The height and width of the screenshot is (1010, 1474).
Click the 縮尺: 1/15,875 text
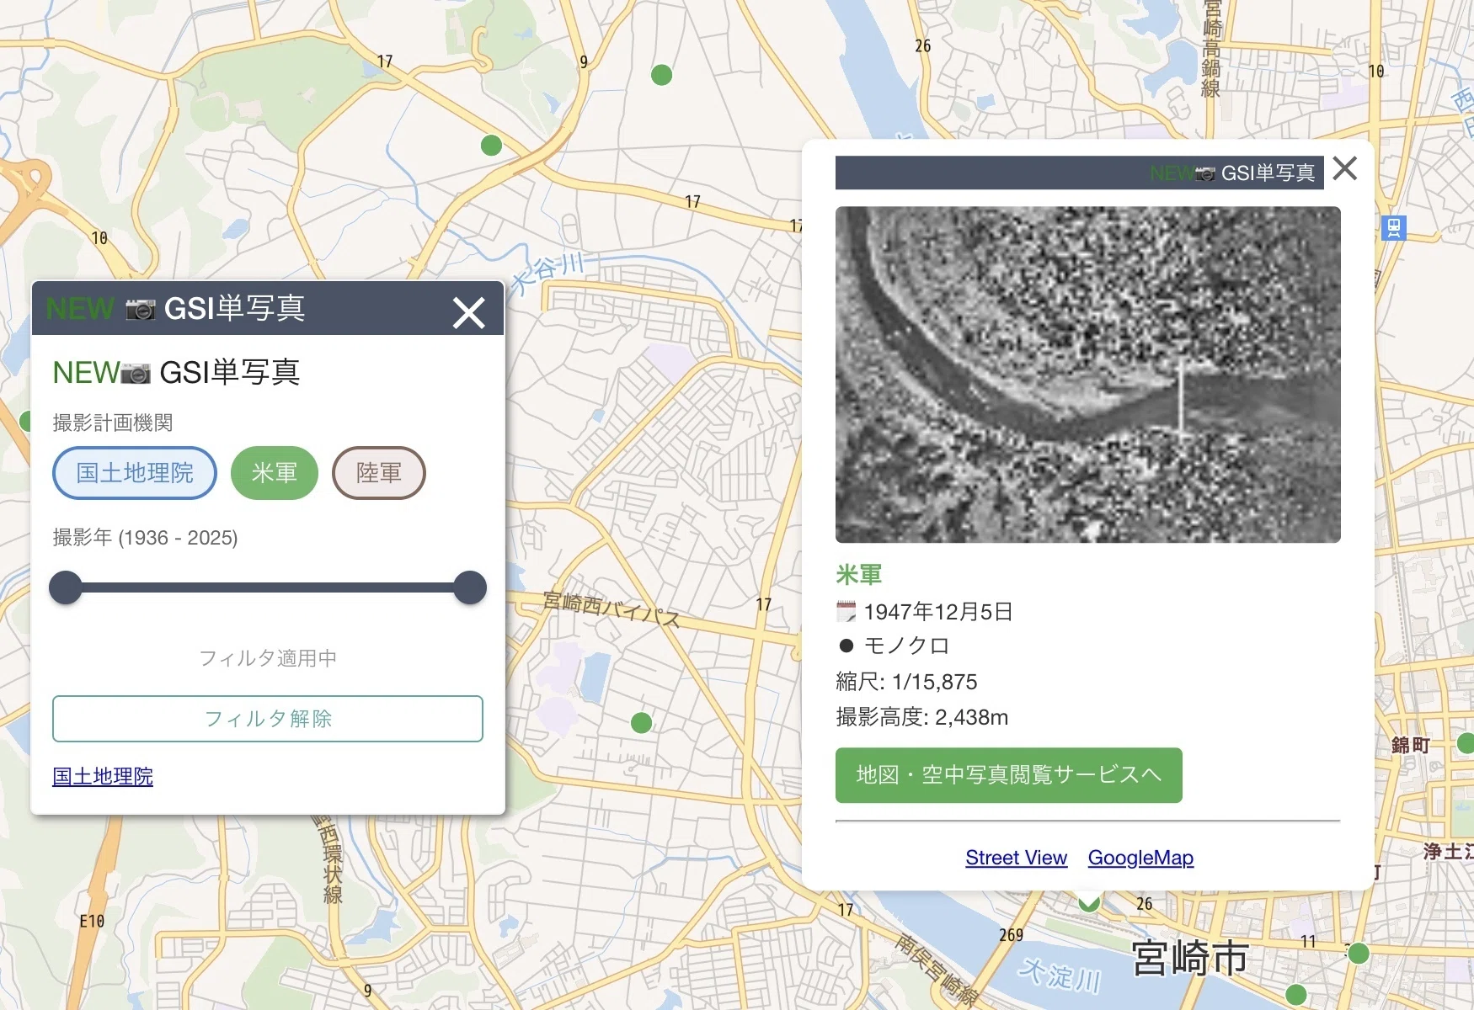click(x=906, y=682)
